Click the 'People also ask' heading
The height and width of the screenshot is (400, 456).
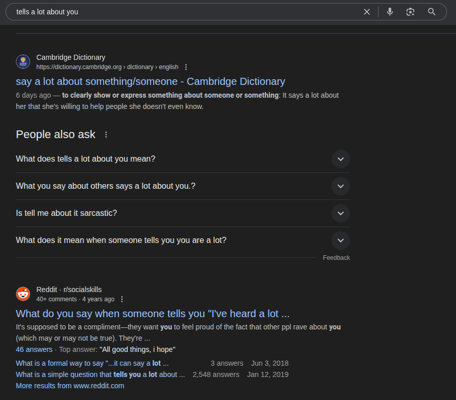(x=55, y=135)
